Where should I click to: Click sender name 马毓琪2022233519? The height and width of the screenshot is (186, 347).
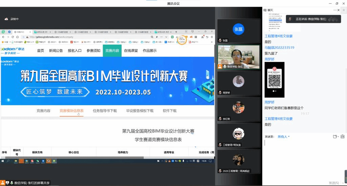[x=279, y=48]
